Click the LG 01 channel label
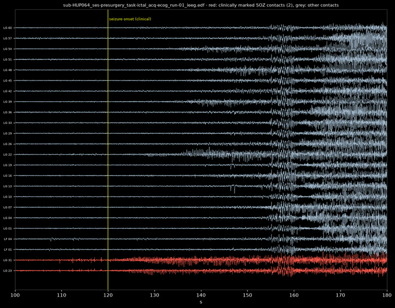 tap(7, 229)
